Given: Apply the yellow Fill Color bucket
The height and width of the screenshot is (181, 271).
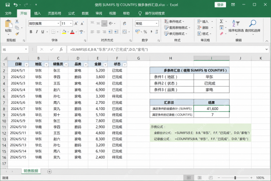Looking at the screenshot, I should click(64, 32).
